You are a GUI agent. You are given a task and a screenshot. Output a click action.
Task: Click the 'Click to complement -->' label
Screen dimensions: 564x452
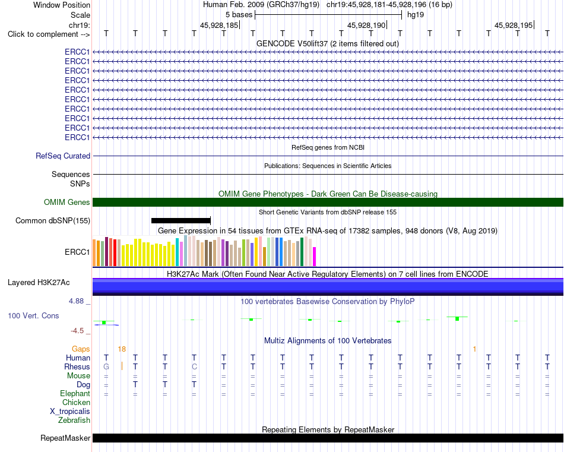click(49, 34)
